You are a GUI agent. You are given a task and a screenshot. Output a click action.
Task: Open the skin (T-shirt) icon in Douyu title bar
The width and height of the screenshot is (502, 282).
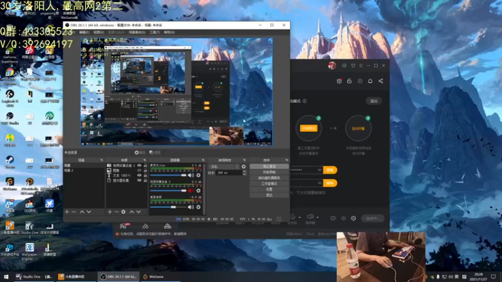click(353, 66)
